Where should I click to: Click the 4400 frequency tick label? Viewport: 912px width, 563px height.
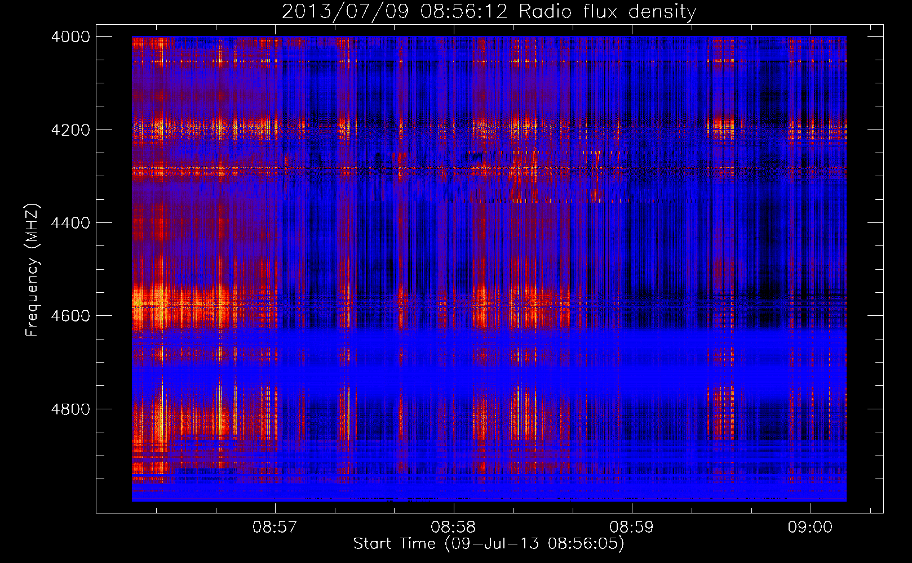point(70,223)
